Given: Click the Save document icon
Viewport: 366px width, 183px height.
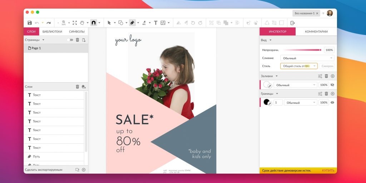Looking at the screenshot, I should tap(30, 23).
